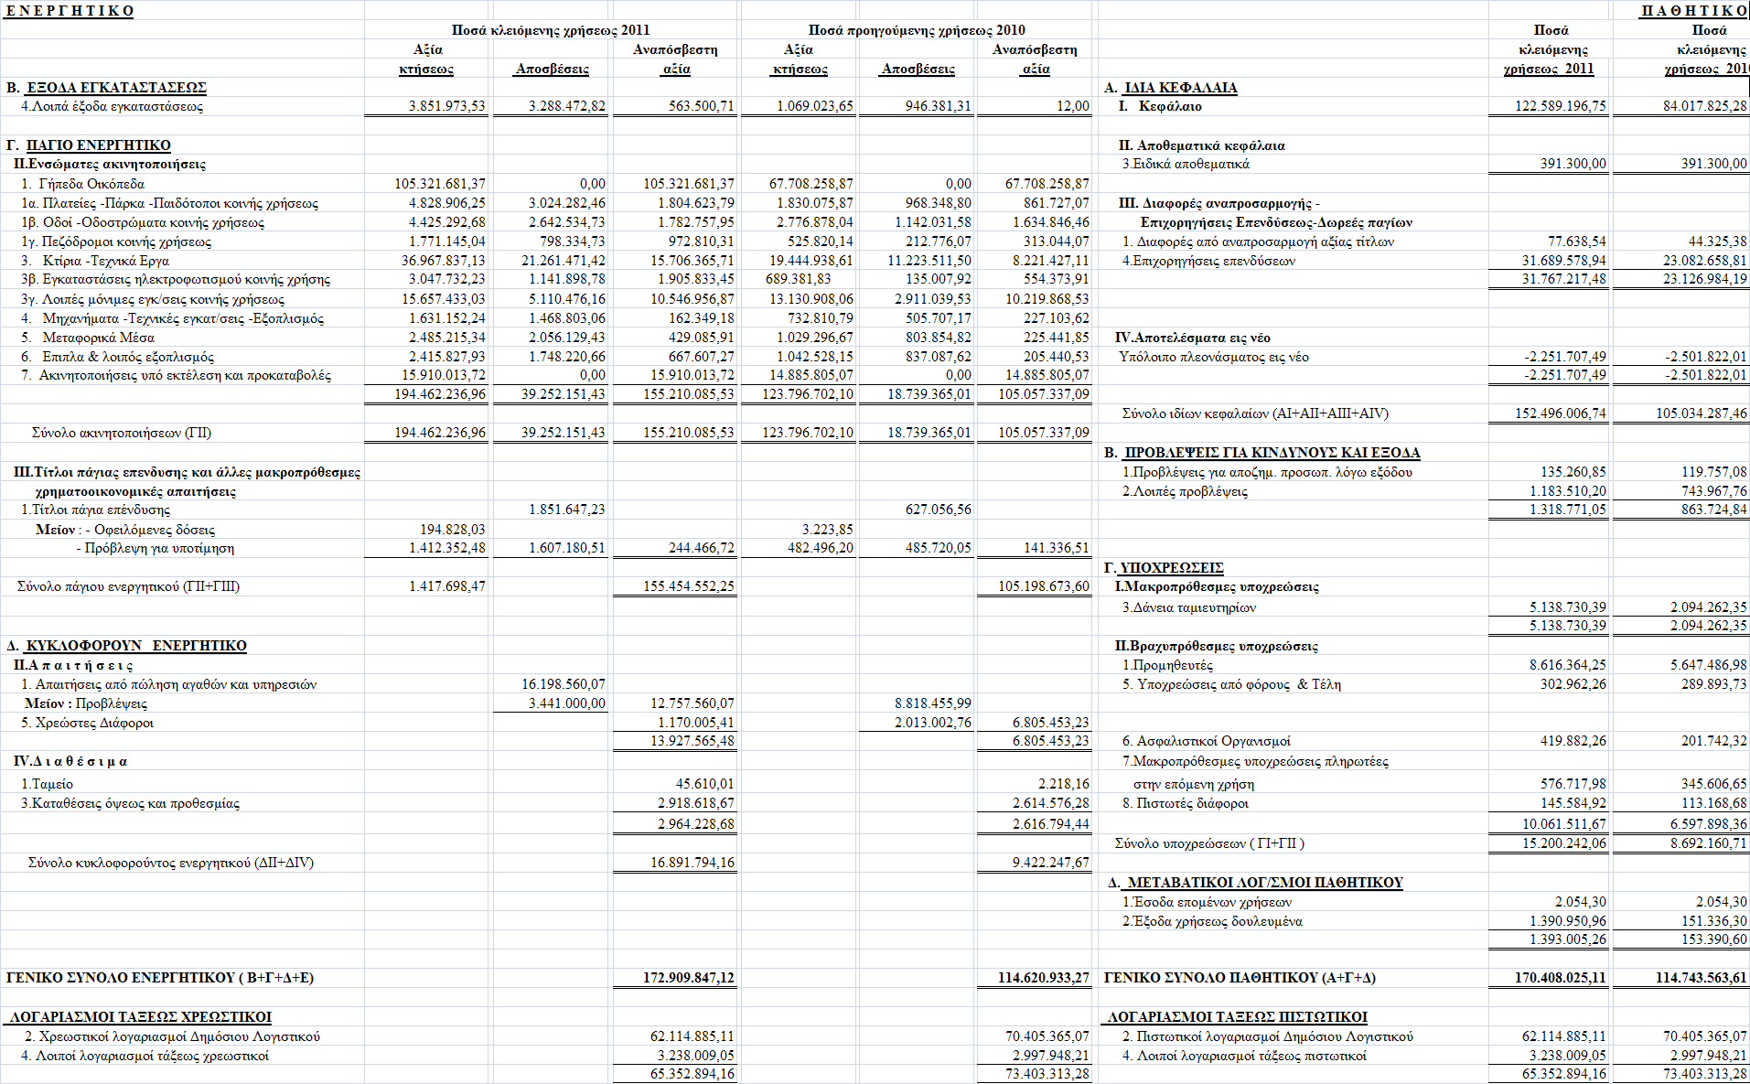Click row label '5. Μεταφορικά Μέσα'

88,338
